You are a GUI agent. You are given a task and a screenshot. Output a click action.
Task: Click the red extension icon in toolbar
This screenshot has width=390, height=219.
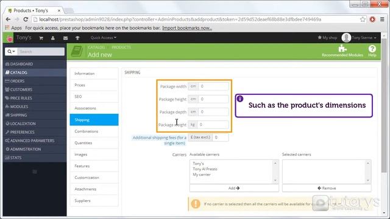[372, 19]
